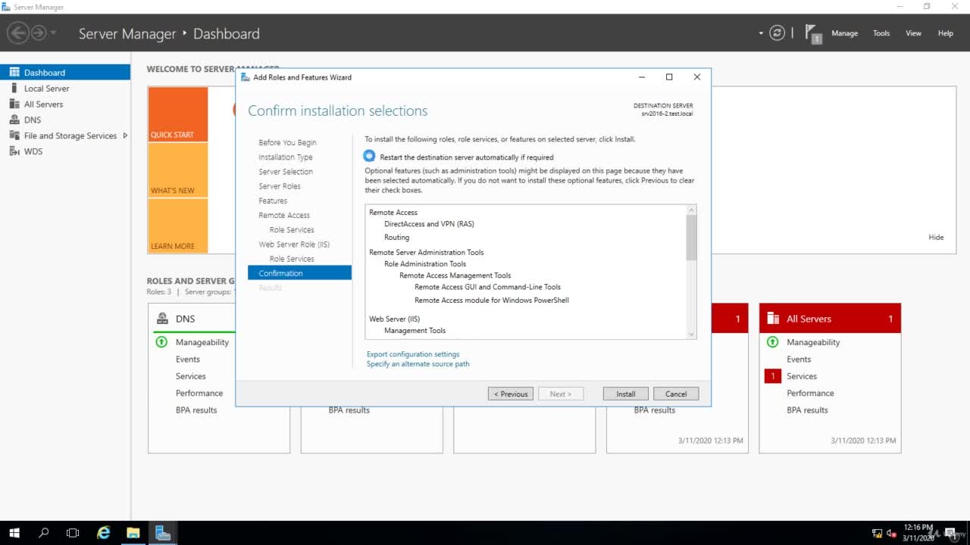The height and width of the screenshot is (545, 970).
Task: Click the scrollbar thumb in selections list
Action: (x=691, y=238)
